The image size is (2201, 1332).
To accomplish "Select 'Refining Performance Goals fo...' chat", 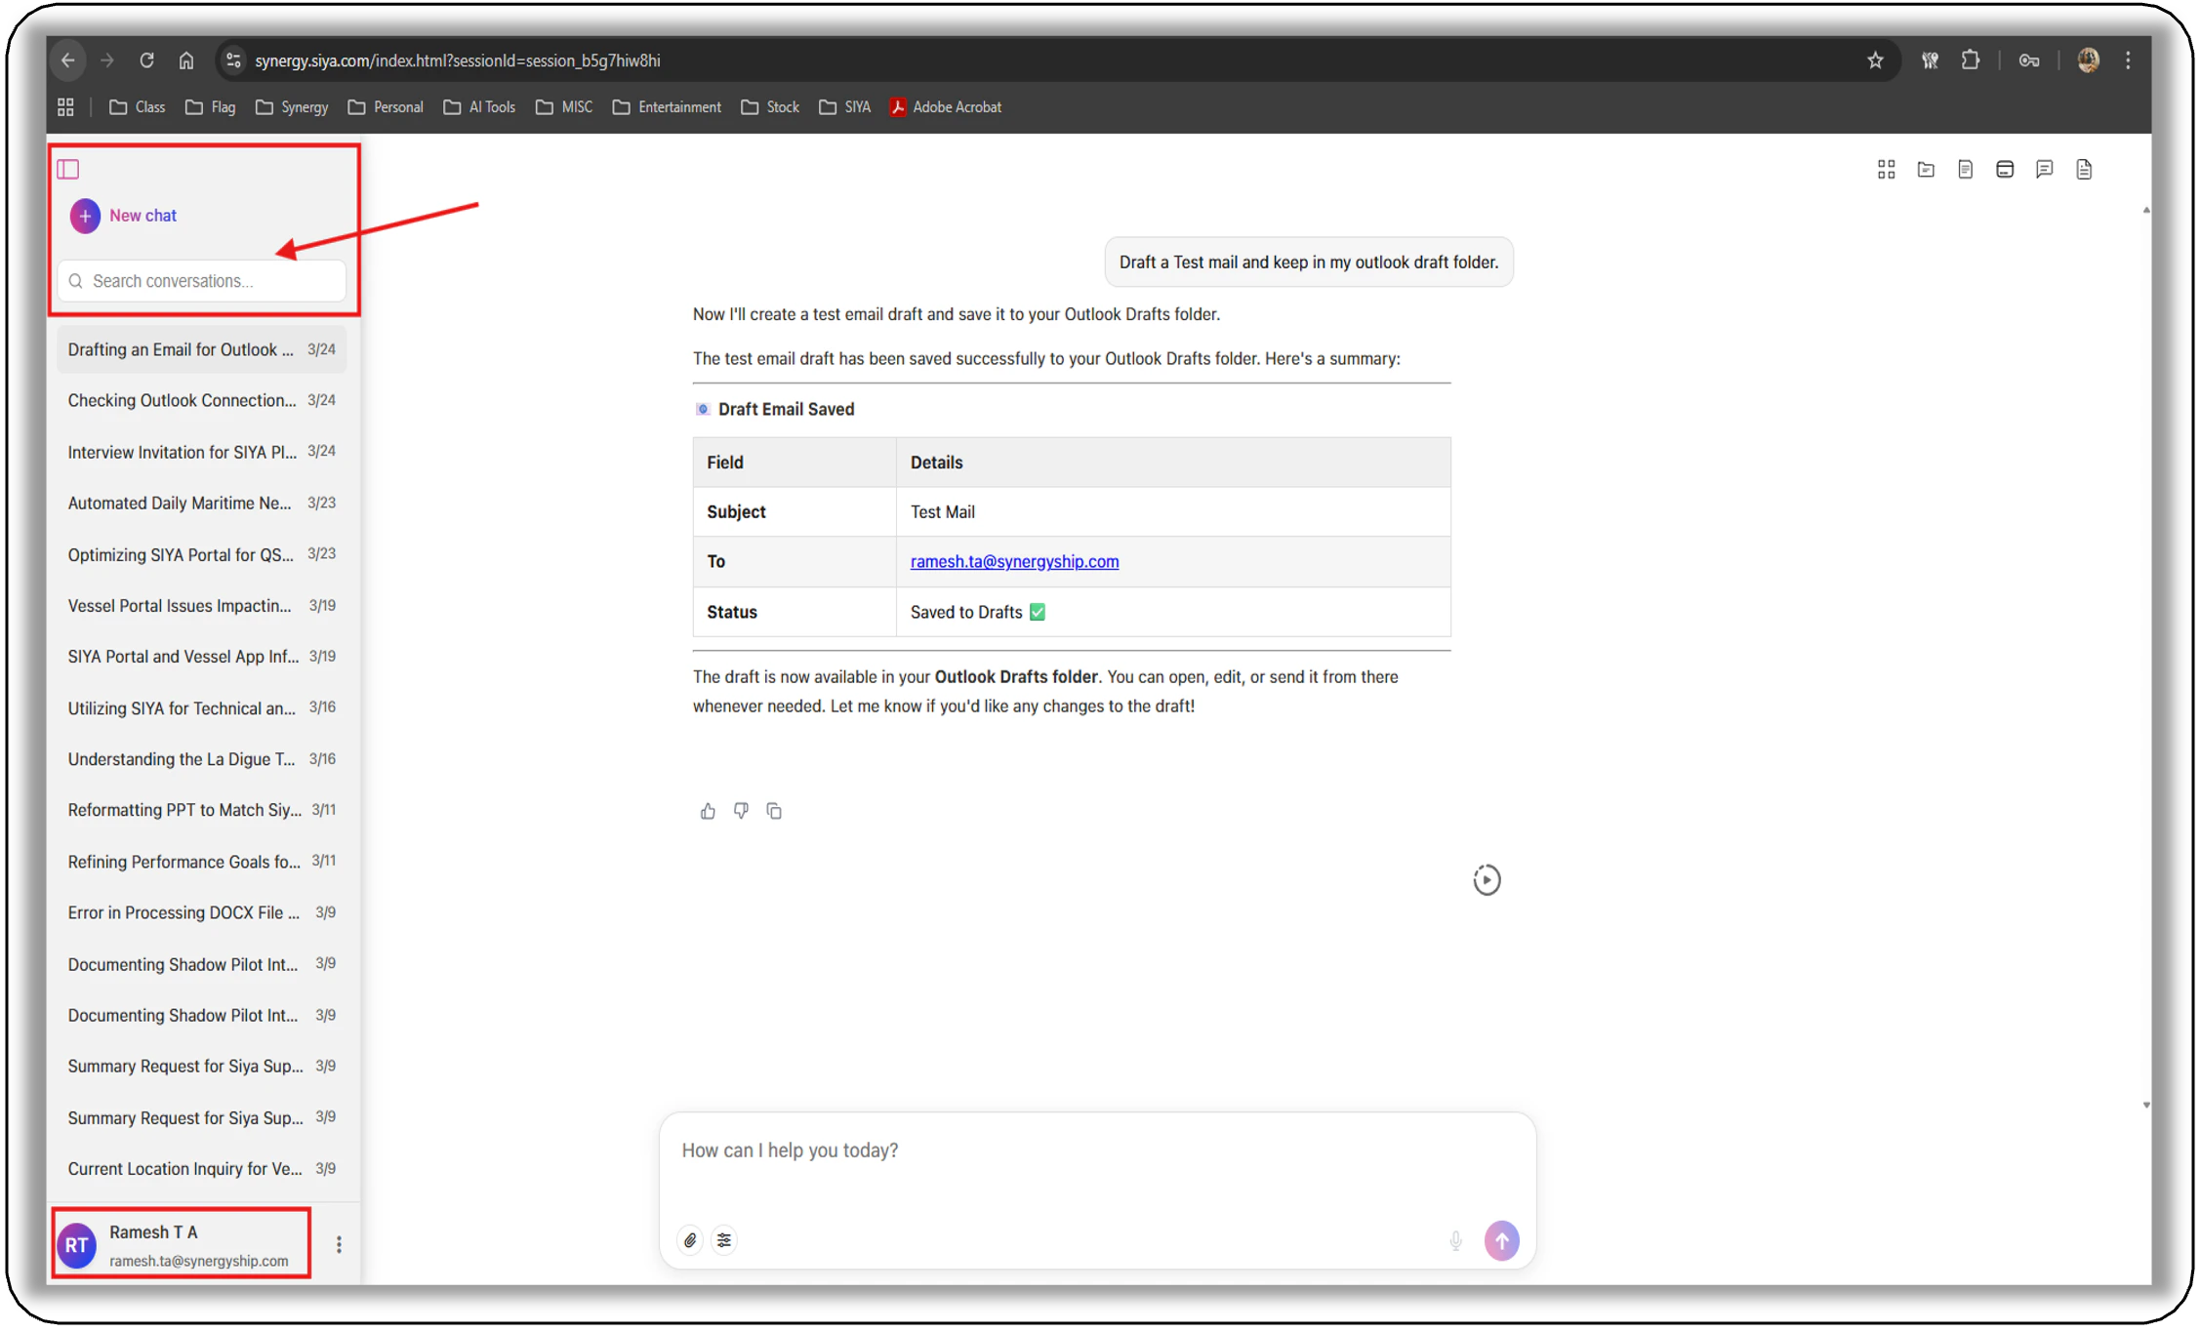I will click(202, 862).
